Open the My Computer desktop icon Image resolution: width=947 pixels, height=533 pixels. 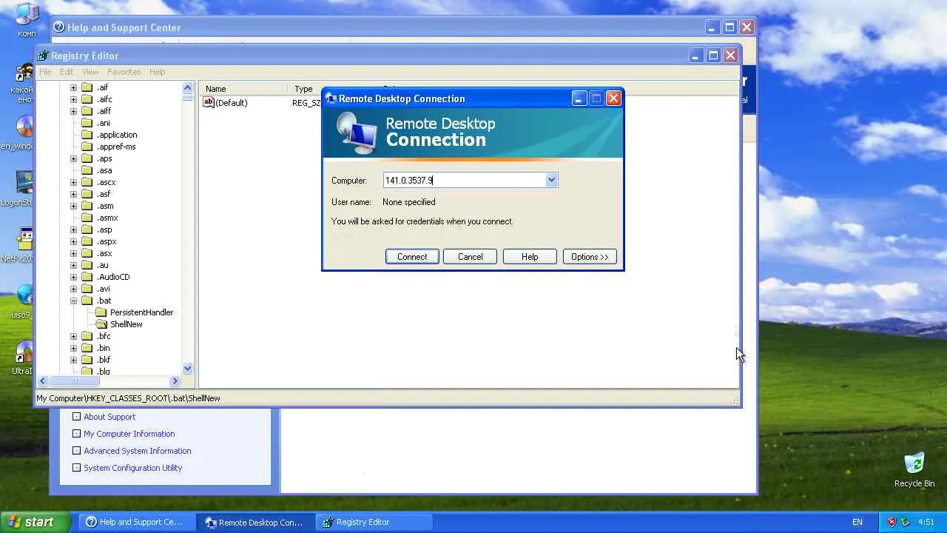click(27, 15)
